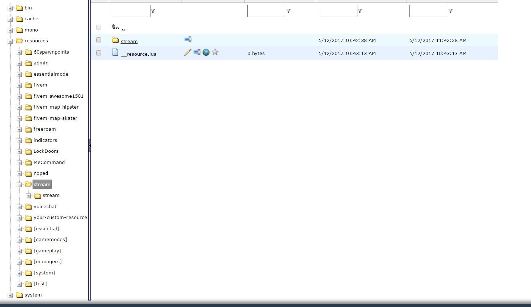Check the box for the stream folder row

tap(99, 40)
